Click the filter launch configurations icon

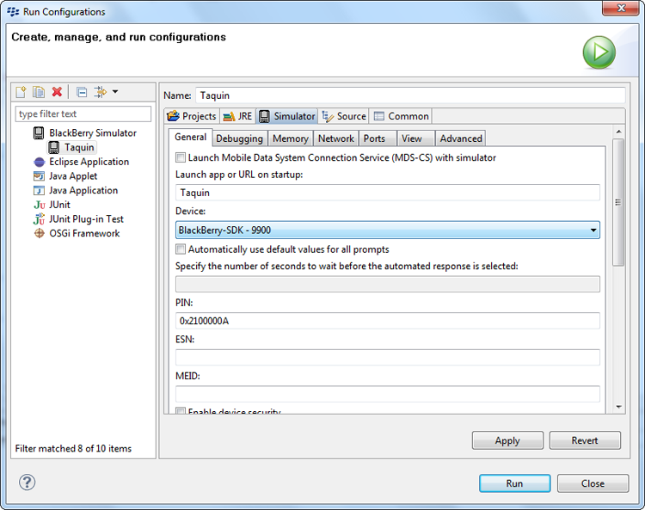pos(100,92)
